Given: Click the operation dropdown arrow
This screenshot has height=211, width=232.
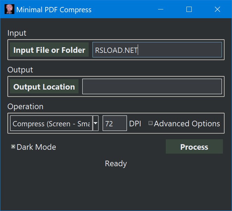Looking at the screenshot, I should (96, 124).
